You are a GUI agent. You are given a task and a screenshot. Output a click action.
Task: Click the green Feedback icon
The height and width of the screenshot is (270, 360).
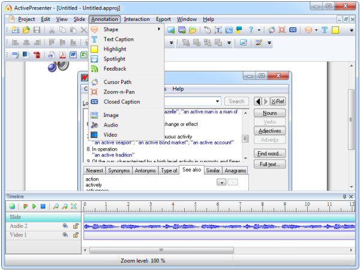pyautogui.click(x=94, y=69)
